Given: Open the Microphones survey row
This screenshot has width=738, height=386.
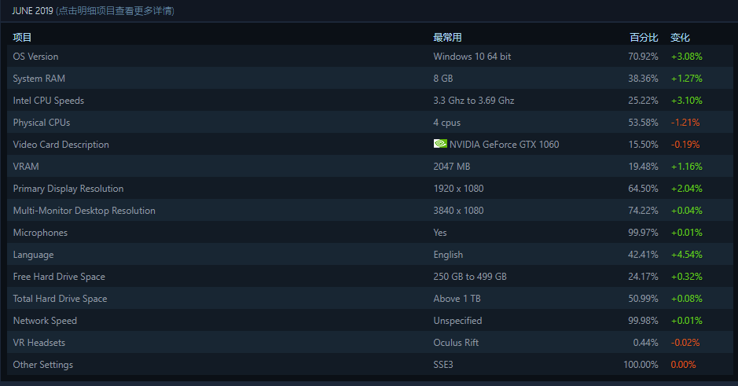Looking at the screenshot, I should click(370, 233).
